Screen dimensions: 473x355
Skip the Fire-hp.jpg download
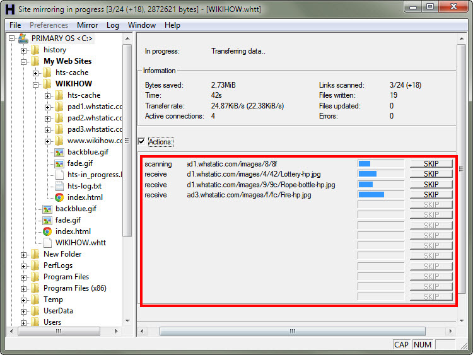(431, 195)
